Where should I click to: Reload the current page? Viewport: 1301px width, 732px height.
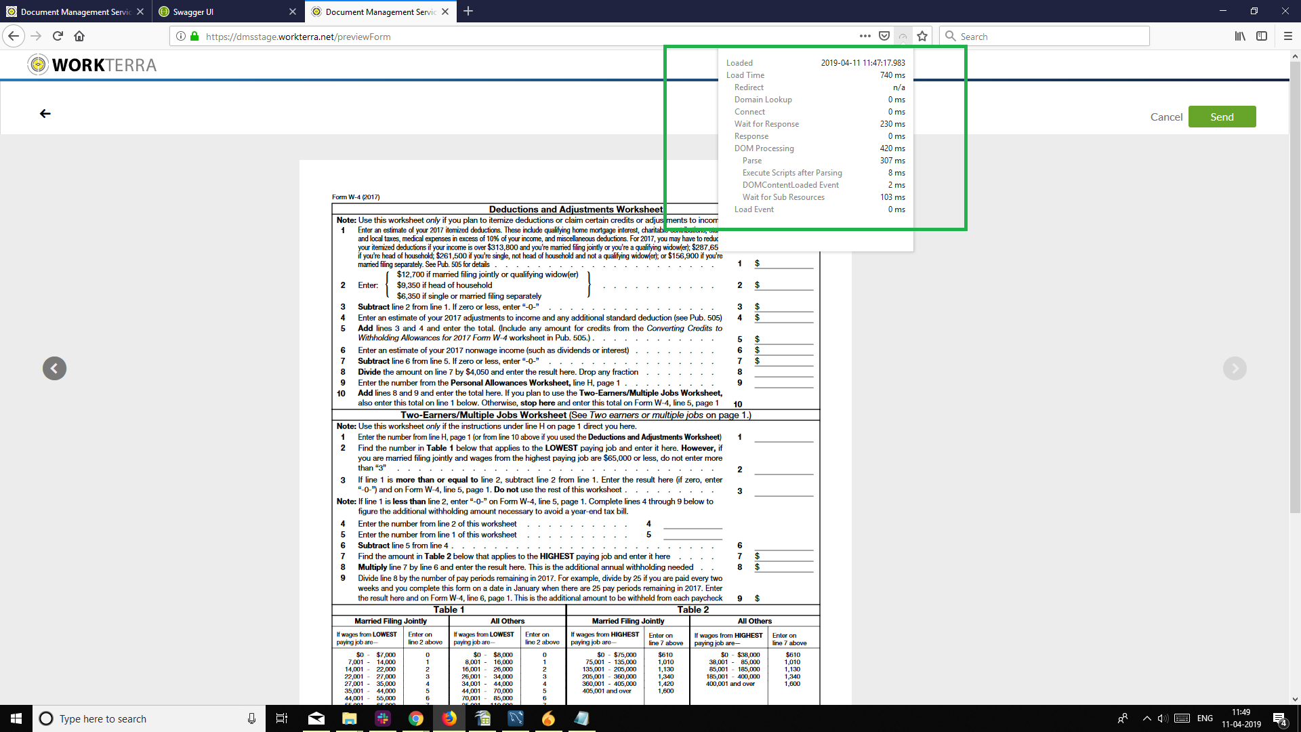[58, 37]
